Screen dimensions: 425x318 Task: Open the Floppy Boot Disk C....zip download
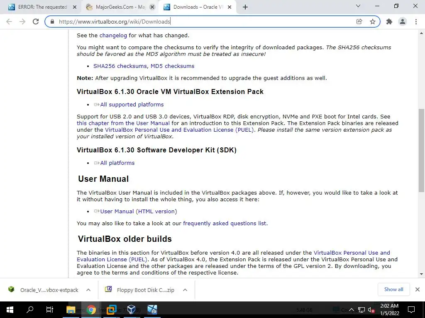(x=140, y=290)
